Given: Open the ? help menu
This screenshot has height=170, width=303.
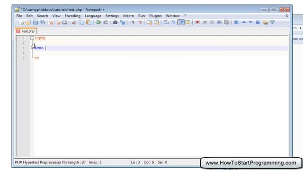Looking at the screenshot, I should tap(185, 16).
